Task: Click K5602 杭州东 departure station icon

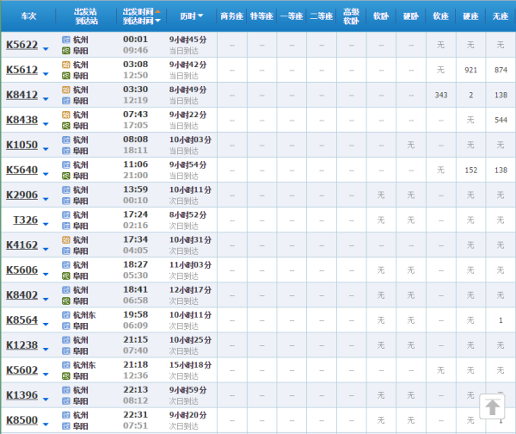Action: coord(66,365)
